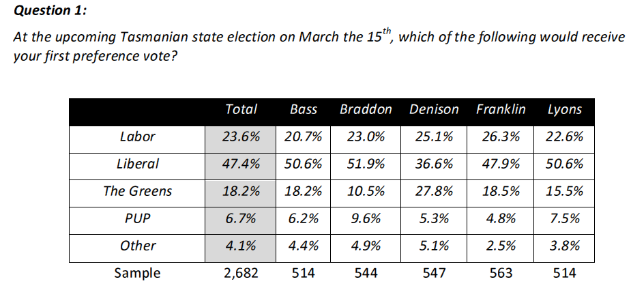The width and height of the screenshot is (631, 288).
Task: Select the Bass column header
Action: [303, 109]
